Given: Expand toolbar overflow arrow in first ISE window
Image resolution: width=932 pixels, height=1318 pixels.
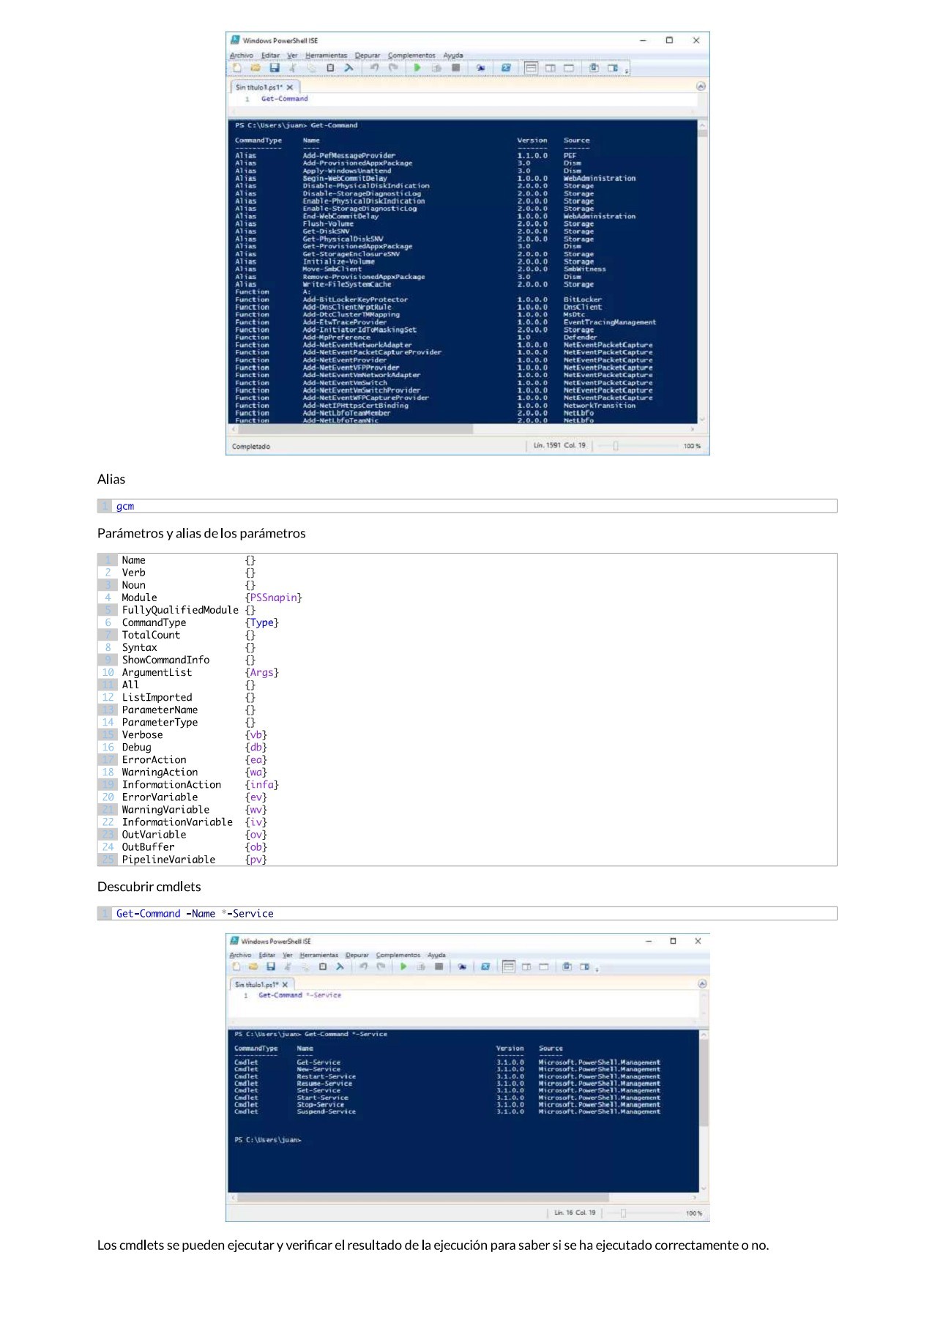Looking at the screenshot, I should (x=627, y=71).
